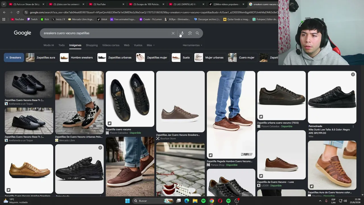The image size is (364, 205).
Task: Go to Google home via the logo
Action: [22, 33]
